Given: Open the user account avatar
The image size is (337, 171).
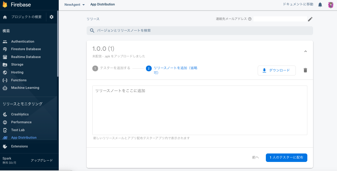Looking at the screenshot, I should (x=331, y=5).
